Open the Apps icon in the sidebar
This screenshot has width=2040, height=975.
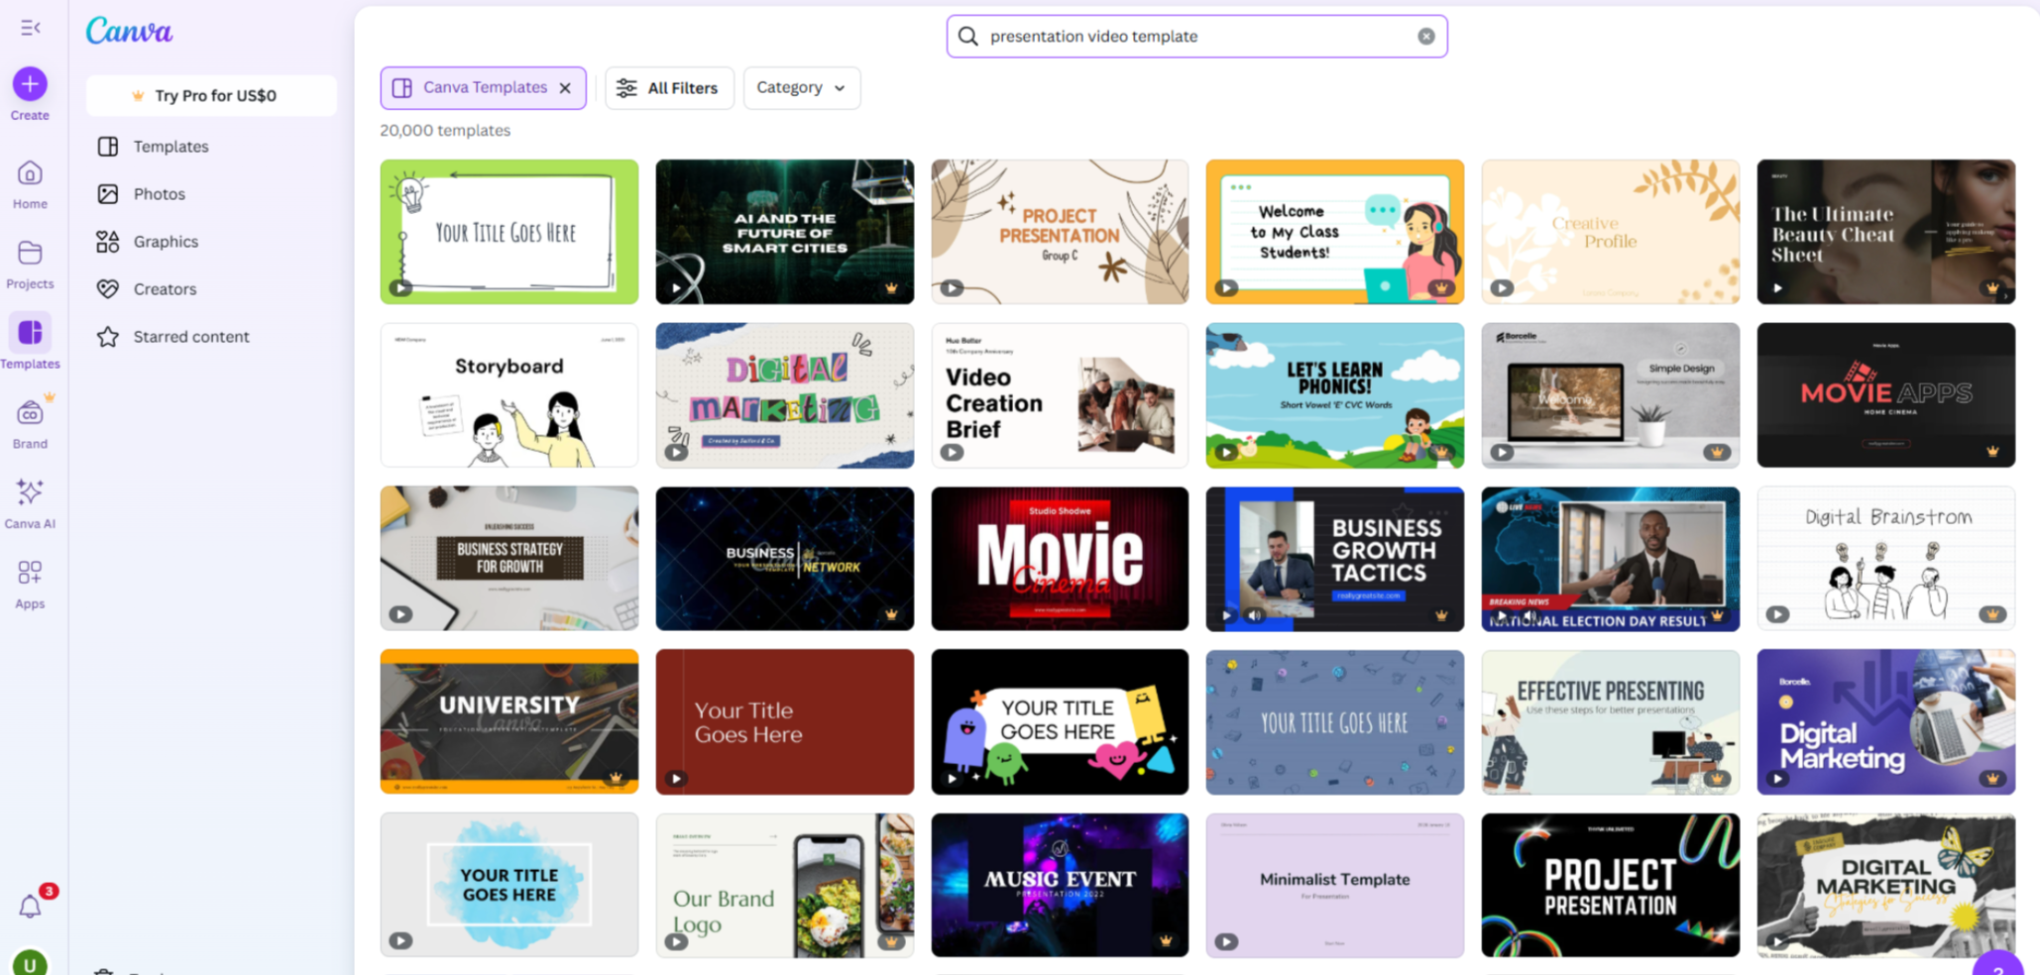point(29,573)
